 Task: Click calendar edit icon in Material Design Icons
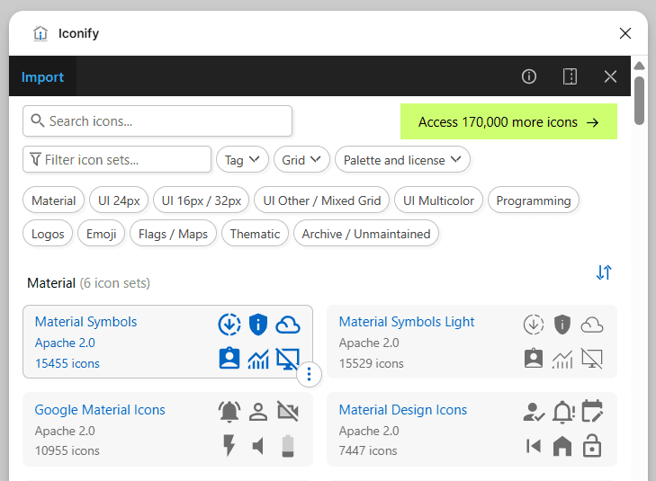[592, 411]
